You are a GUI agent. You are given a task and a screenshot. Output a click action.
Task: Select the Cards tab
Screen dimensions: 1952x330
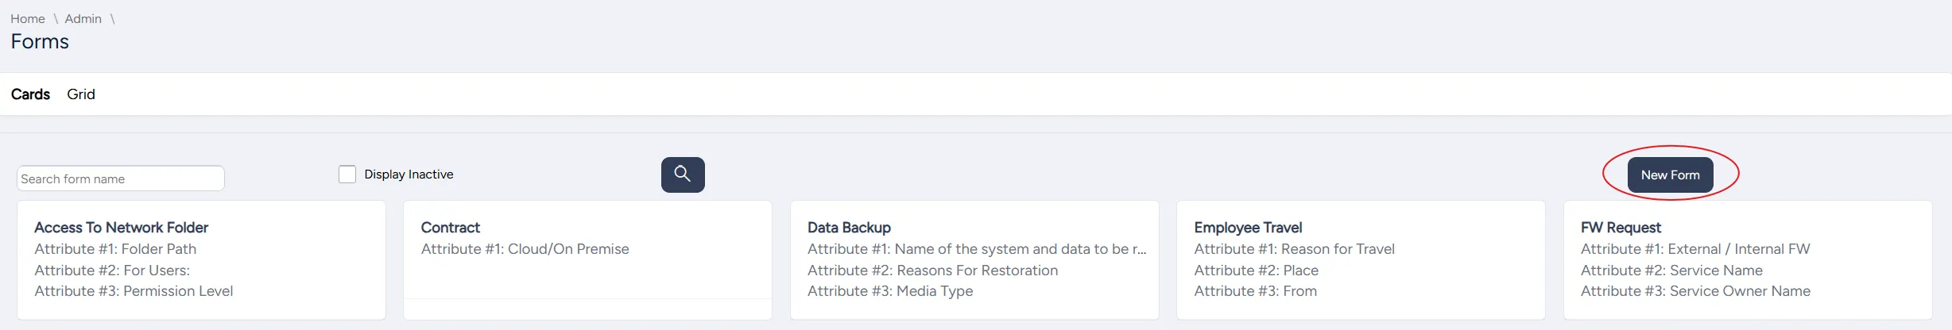(30, 94)
